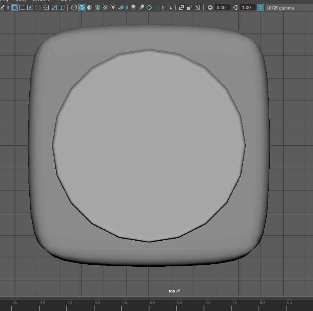Image resolution: width=313 pixels, height=311 pixels.
Task: Turn off the view transform ON toggle
Action: 260,7
